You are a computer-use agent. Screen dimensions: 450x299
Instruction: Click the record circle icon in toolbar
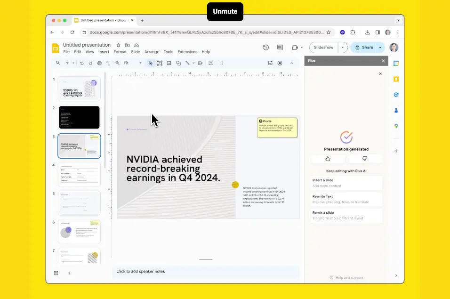tap(280, 63)
